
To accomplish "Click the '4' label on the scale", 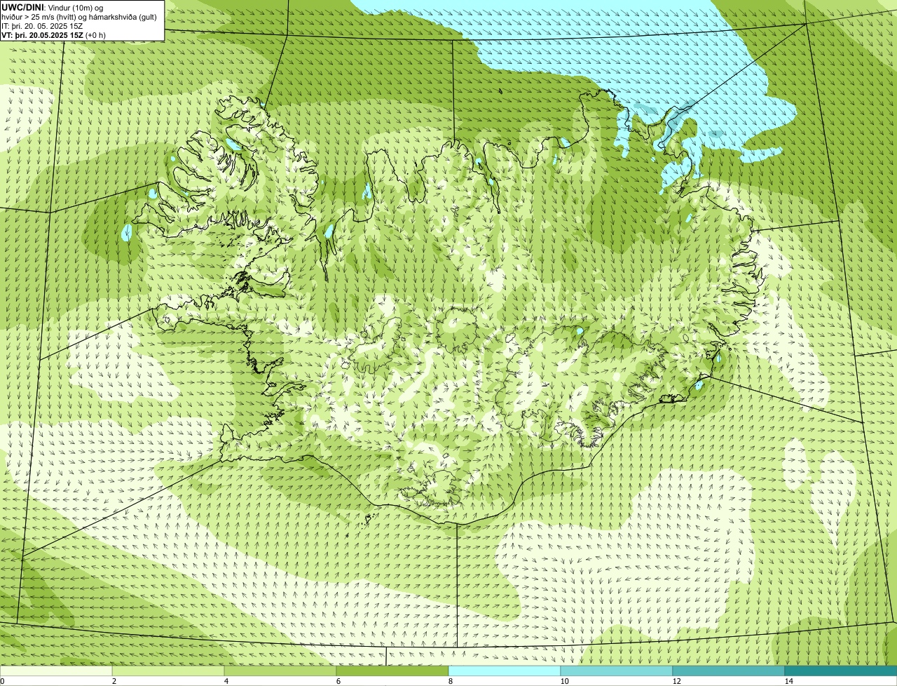I will click(x=226, y=681).
